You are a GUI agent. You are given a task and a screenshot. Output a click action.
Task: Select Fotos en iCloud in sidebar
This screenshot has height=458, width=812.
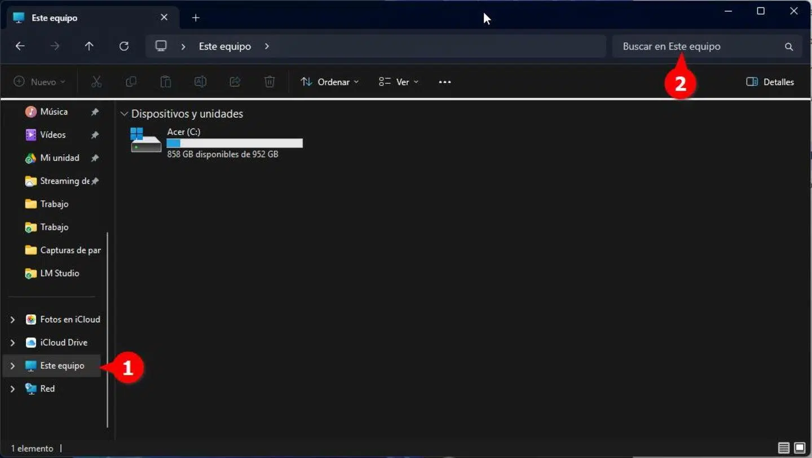[x=70, y=319]
